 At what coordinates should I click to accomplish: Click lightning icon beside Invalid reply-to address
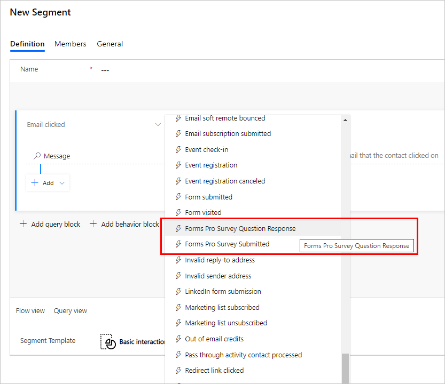[x=178, y=260]
